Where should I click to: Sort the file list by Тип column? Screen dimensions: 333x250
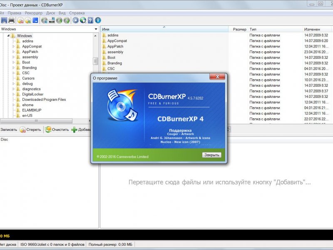pos(275,29)
